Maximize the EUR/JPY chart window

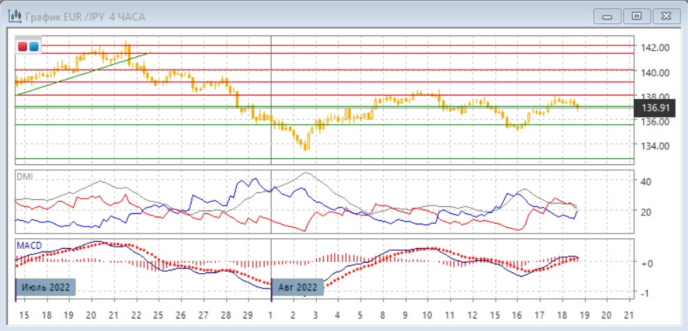pyautogui.click(x=635, y=15)
